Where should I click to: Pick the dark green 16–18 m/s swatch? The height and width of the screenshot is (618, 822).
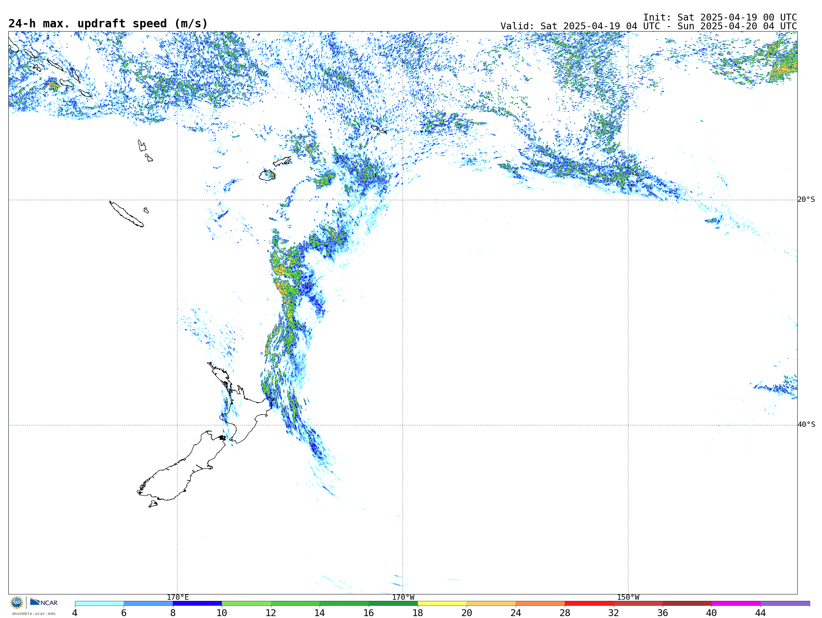393,603
